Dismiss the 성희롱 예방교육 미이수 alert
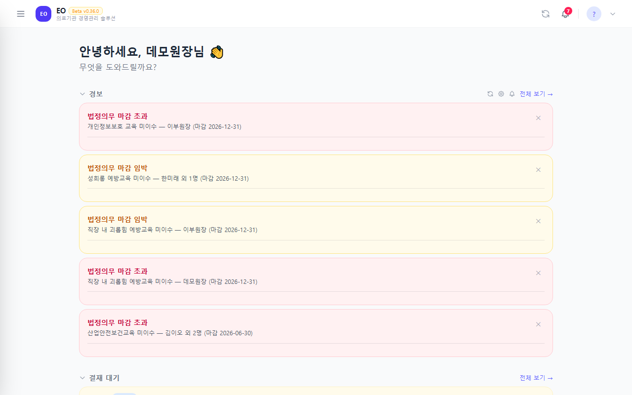 pyautogui.click(x=538, y=170)
